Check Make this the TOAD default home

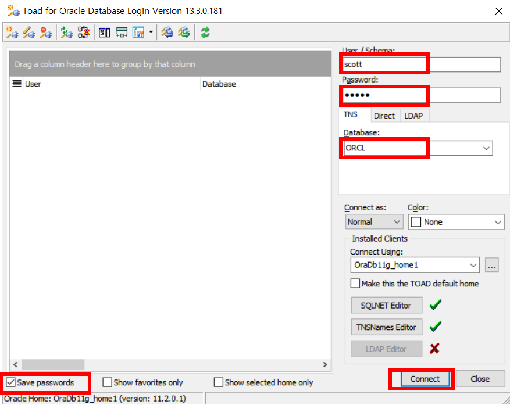355,284
